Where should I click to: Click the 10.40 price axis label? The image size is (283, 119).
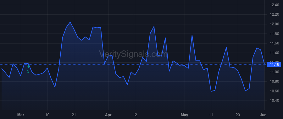click(x=274, y=101)
